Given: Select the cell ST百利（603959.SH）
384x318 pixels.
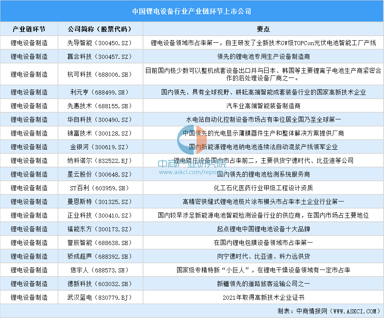Looking at the screenshot, I should coord(100,188).
